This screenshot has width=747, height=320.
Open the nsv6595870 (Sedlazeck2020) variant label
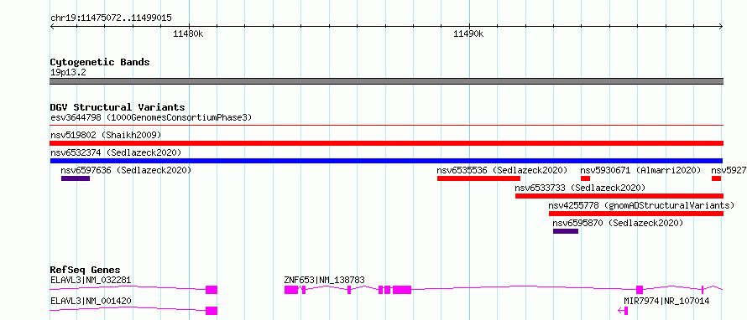click(x=618, y=223)
